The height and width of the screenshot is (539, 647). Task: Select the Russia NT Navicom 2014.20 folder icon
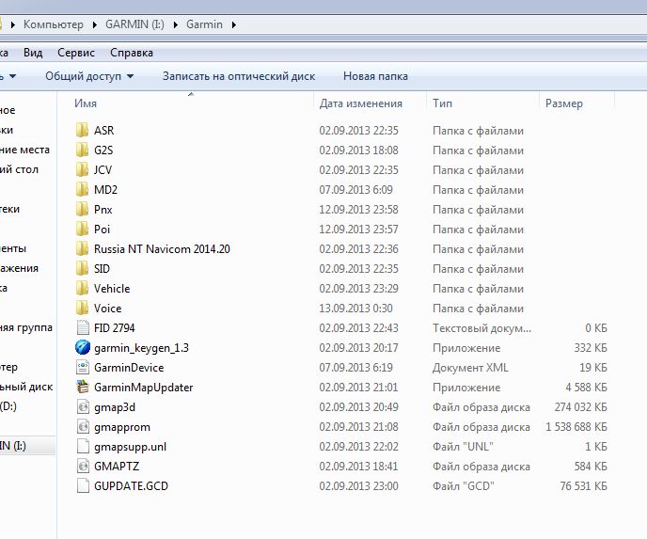(x=82, y=249)
